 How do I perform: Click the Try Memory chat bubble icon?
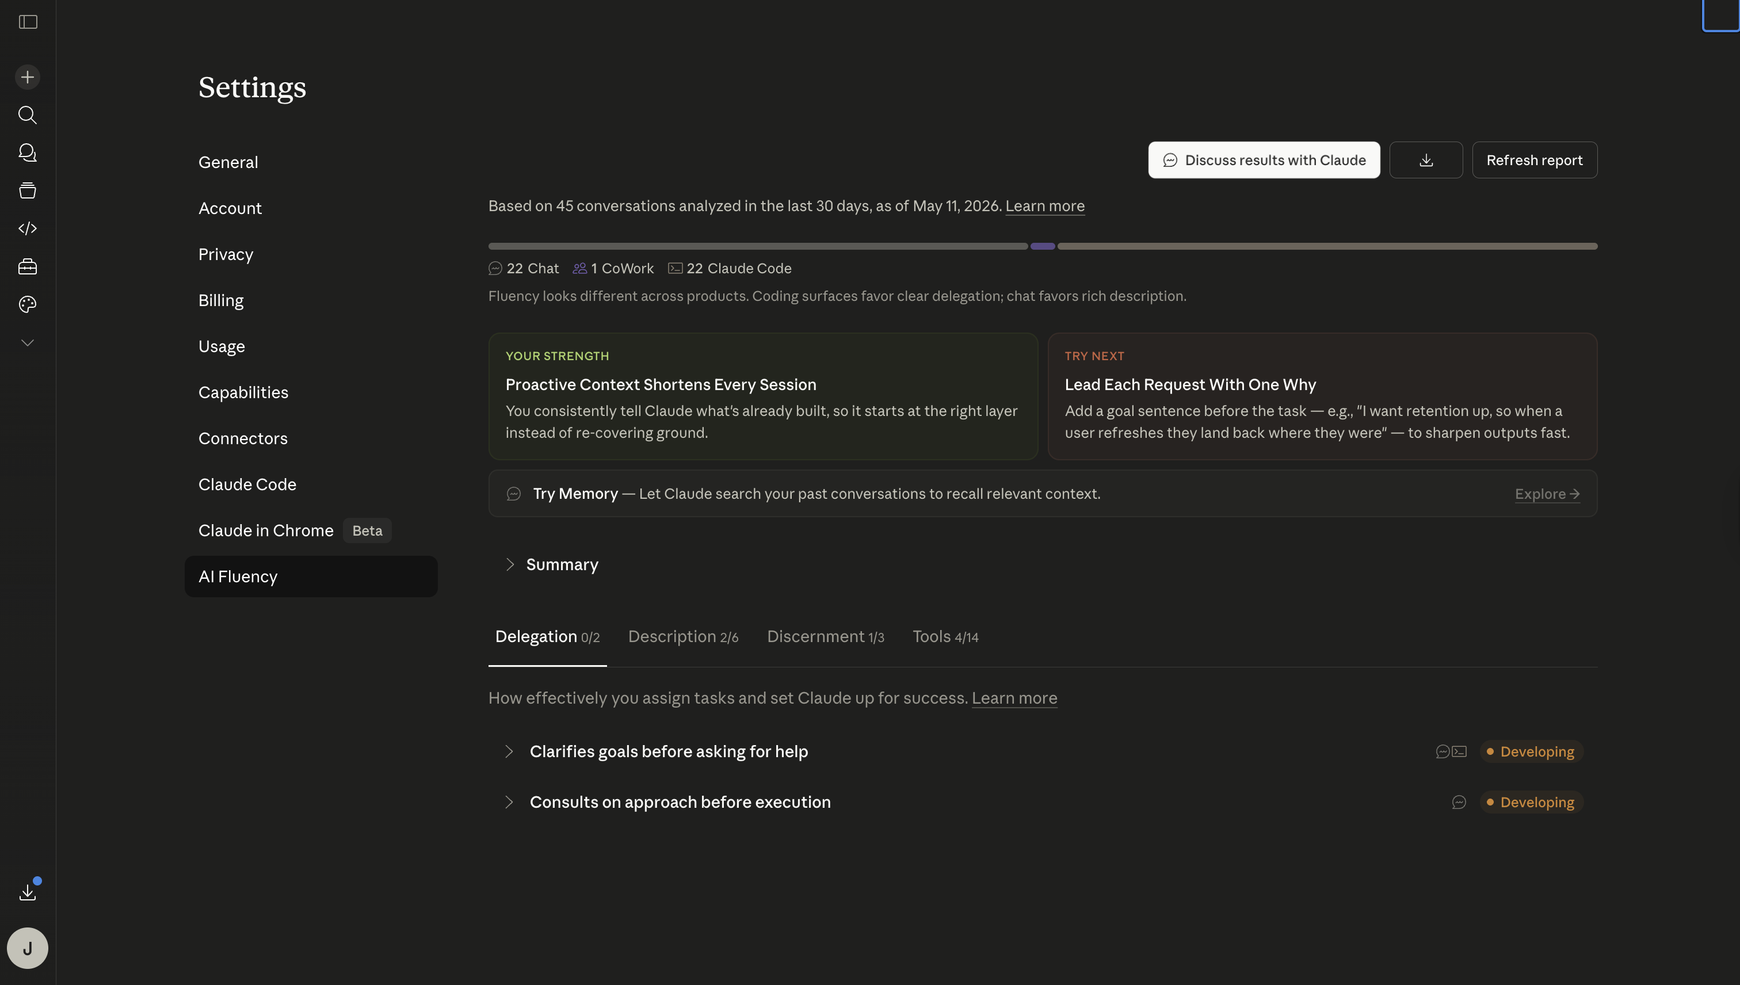pos(513,494)
